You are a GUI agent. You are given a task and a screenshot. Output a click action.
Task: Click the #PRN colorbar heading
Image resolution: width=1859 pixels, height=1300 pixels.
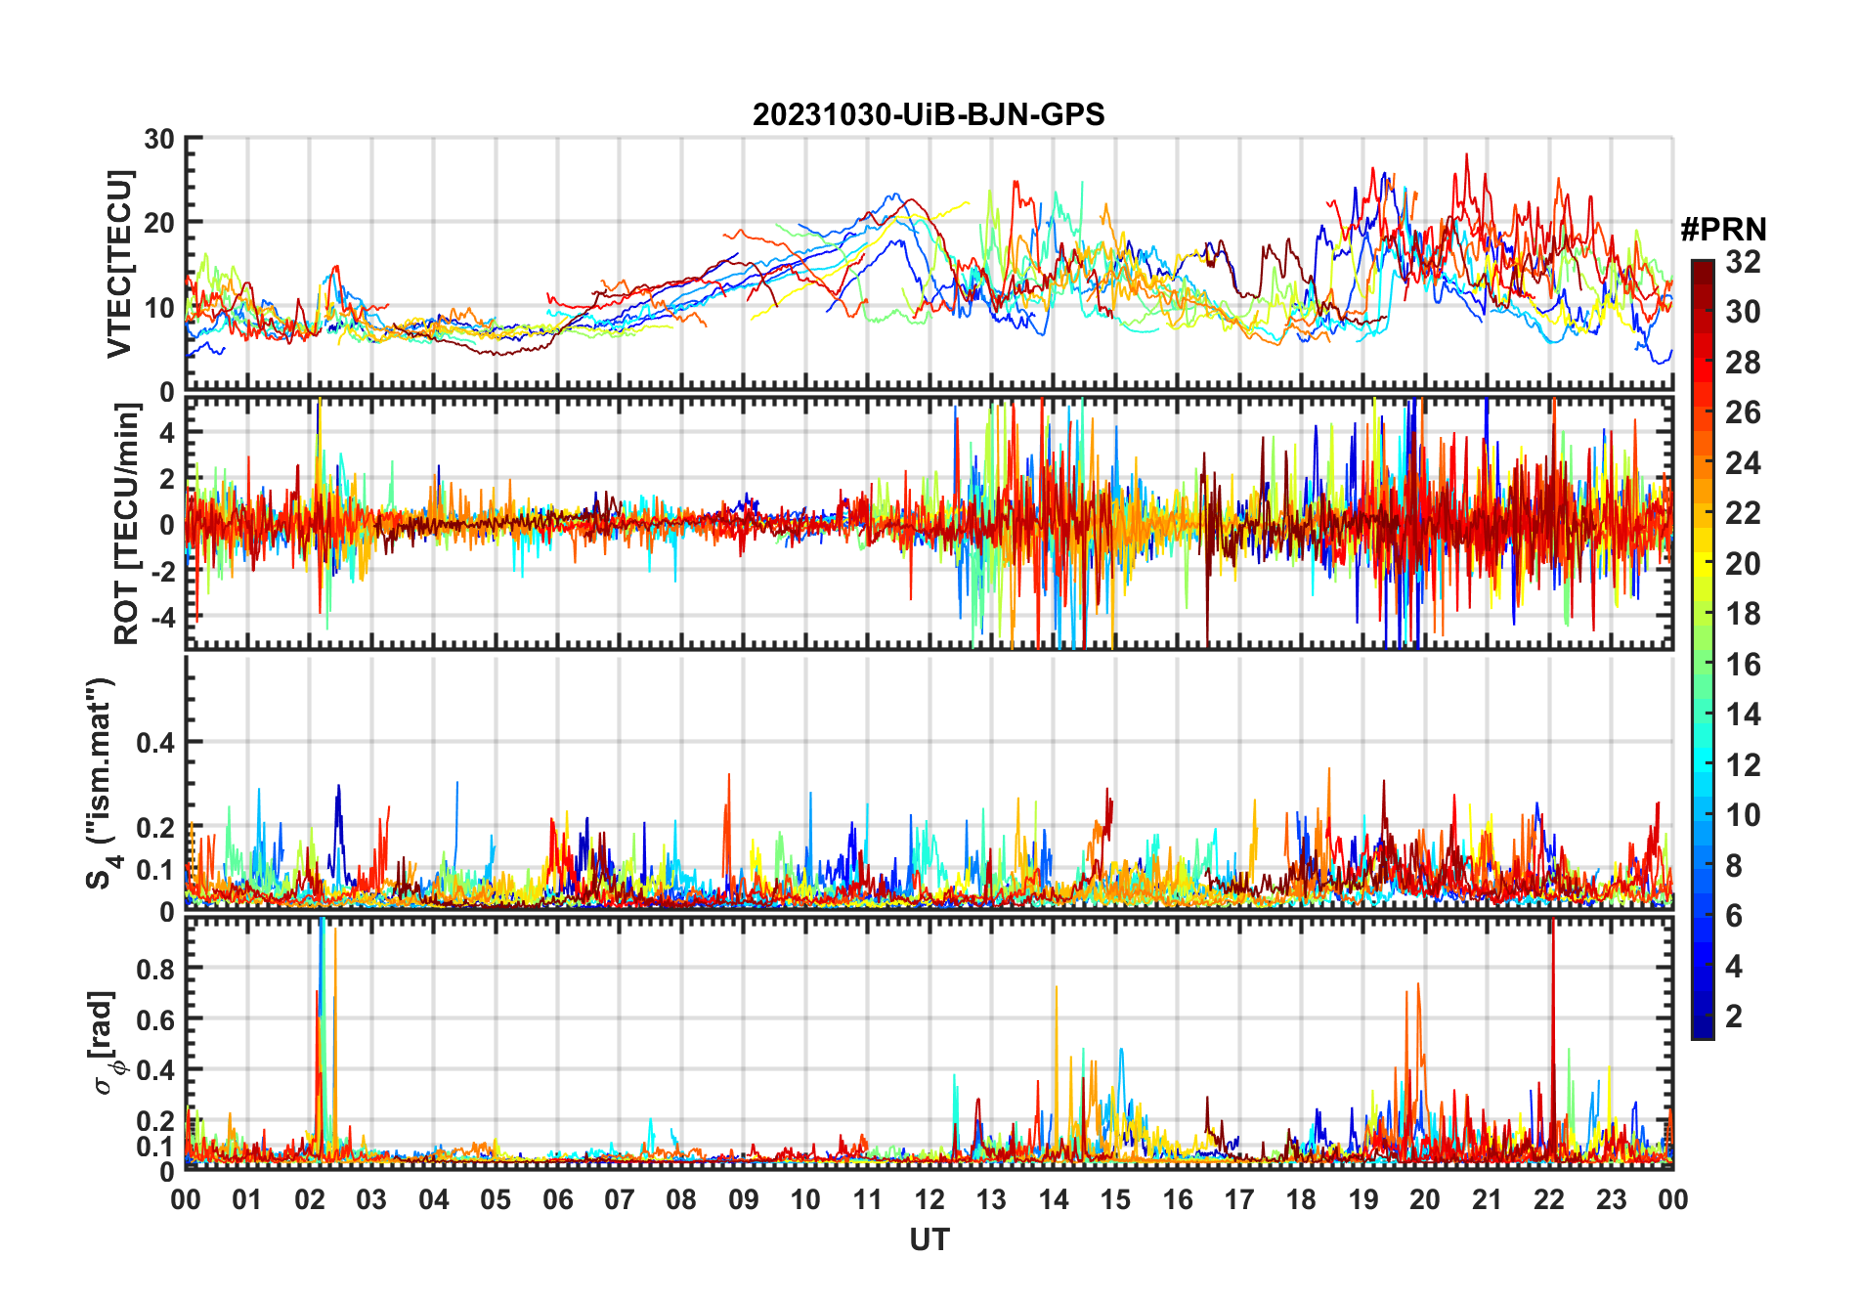1723,230
